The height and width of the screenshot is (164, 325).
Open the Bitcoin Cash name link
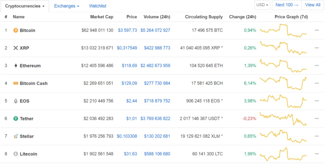(34, 83)
